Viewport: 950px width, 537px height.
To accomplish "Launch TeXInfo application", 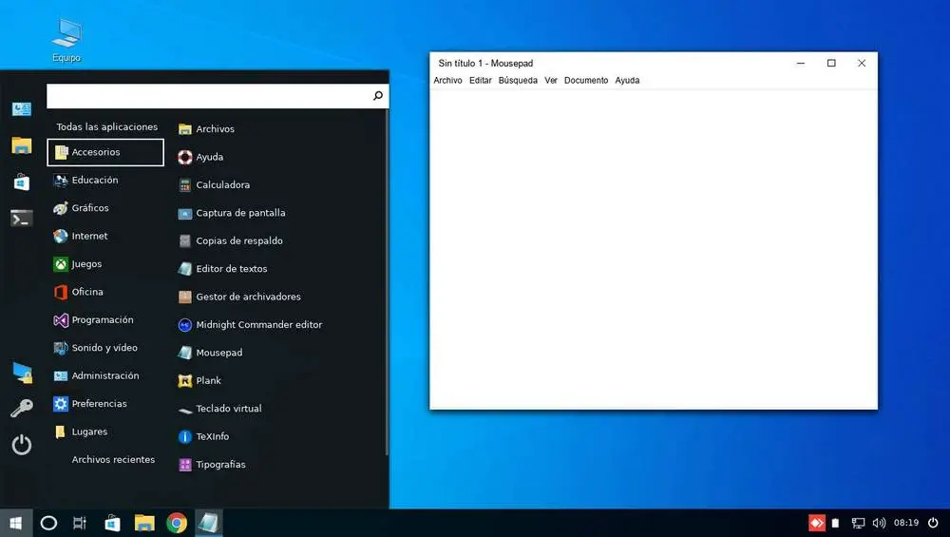I will 203,436.
